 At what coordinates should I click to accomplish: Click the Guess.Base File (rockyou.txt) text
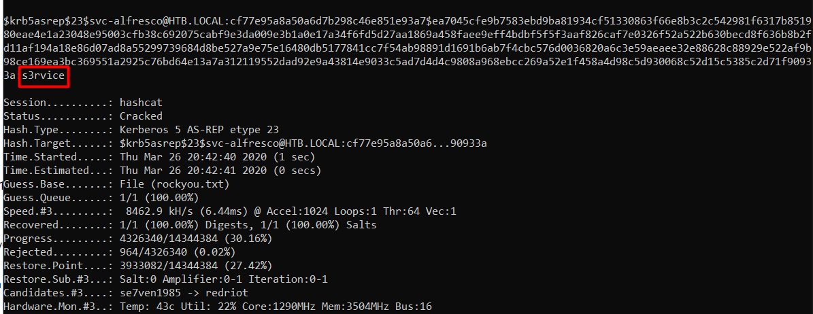pyautogui.click(x=174, y=184)
